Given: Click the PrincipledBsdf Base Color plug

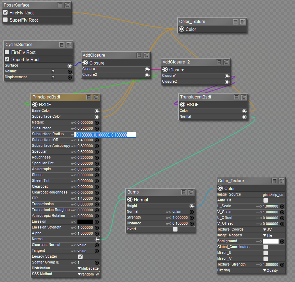Looking at the screenshot, I should tap(97, 111).
